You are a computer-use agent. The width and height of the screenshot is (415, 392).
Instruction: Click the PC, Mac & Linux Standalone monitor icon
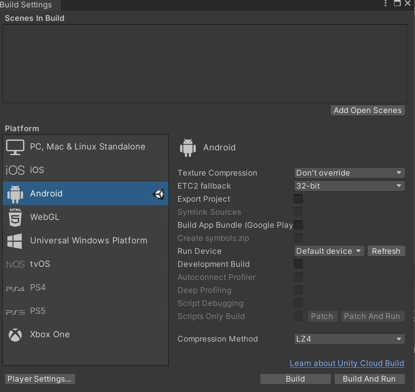[x=15, y=147]
